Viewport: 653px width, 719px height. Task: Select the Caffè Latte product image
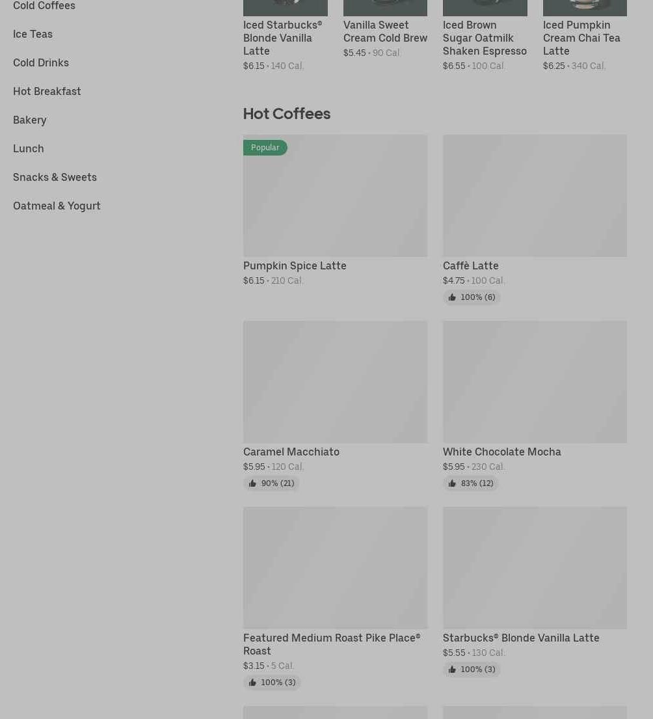pos(535,195)
